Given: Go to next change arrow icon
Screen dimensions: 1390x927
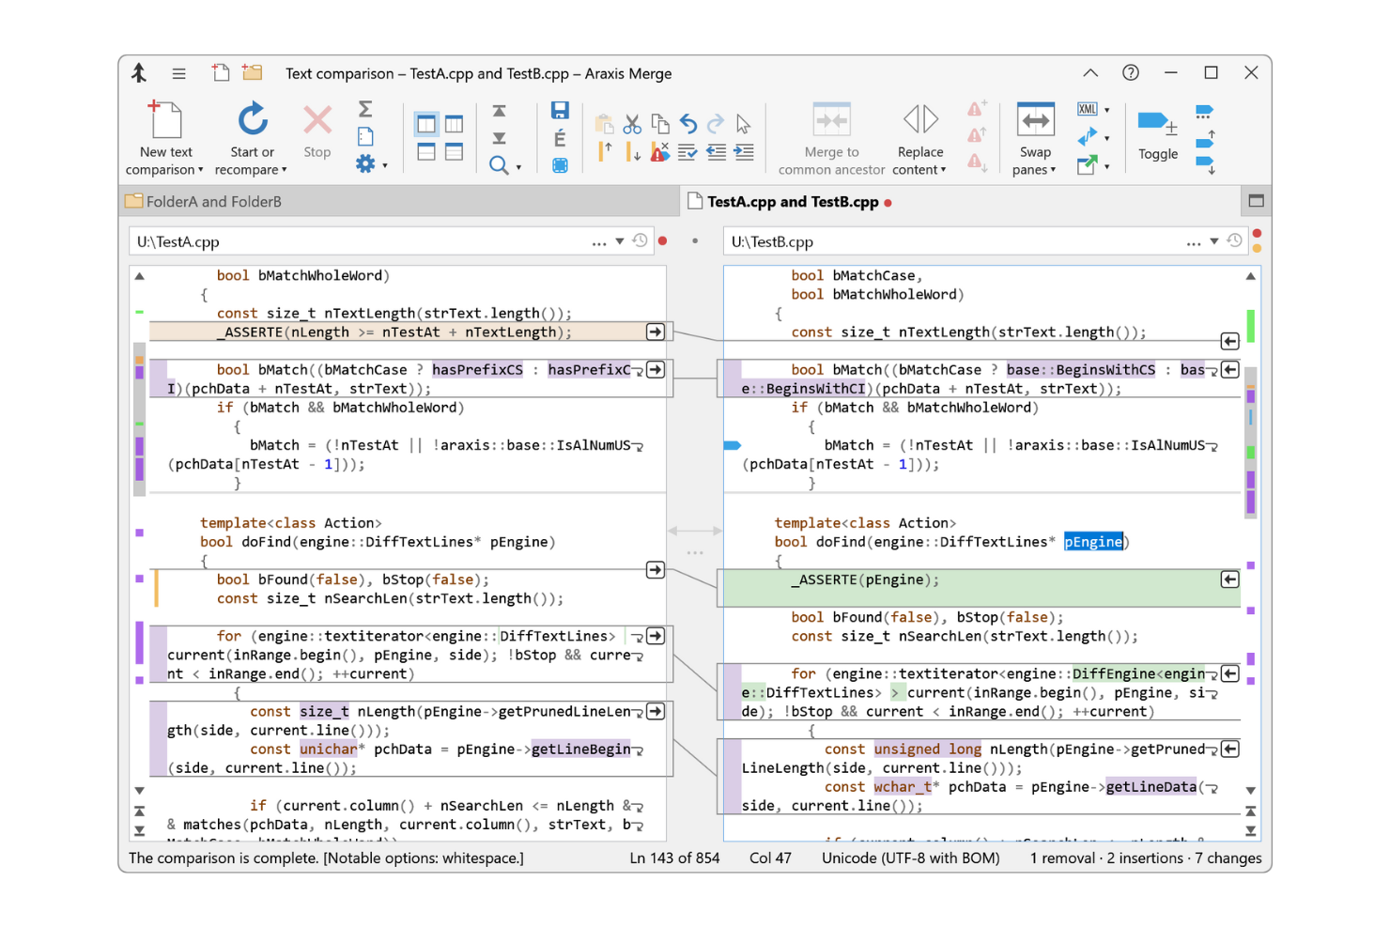Looking at the screenshot, I should point(632,151).
